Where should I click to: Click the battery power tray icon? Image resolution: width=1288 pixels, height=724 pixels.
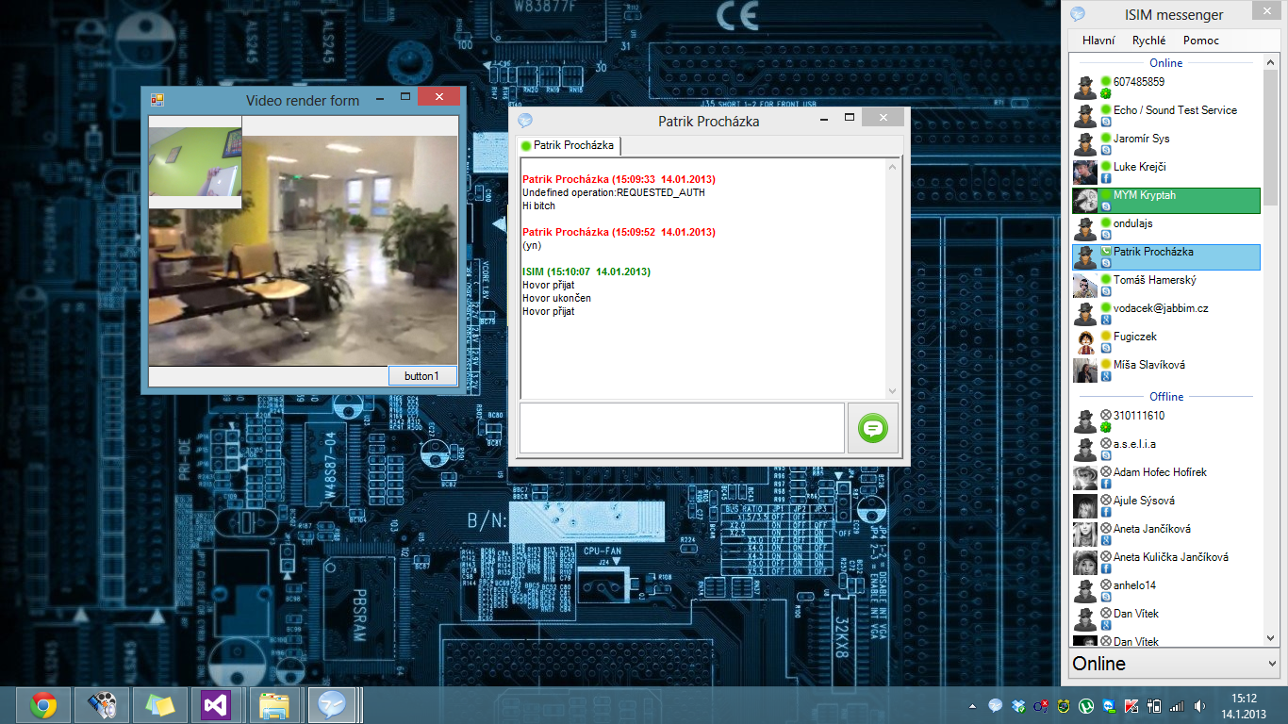click(1154, 705)
